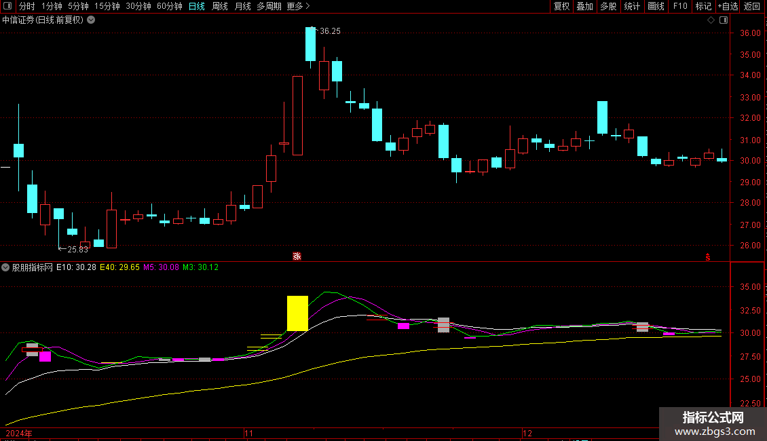Click the 30.00 main chart axis label
The height and width of the screenshot is (441, 767).
(750, 161)
